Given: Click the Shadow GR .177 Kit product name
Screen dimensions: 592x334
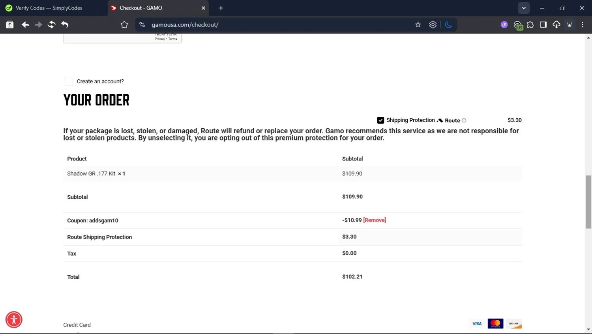Looking at the screenshot, I should point(91,174).
